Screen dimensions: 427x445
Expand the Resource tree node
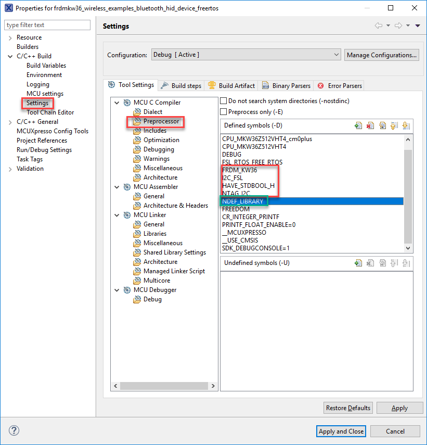(10, 38)
